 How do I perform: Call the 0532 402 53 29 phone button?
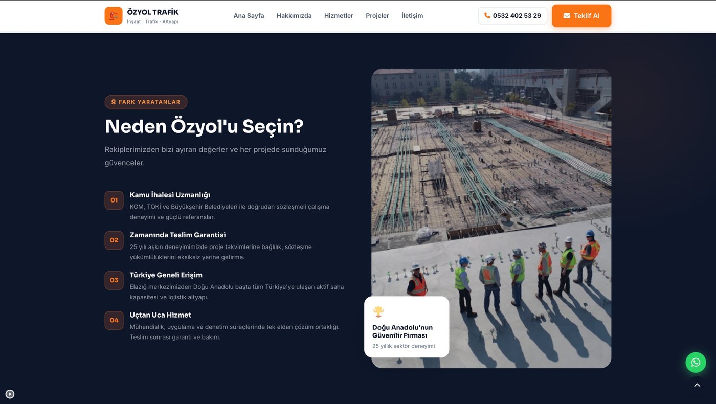tap(512, 16)
